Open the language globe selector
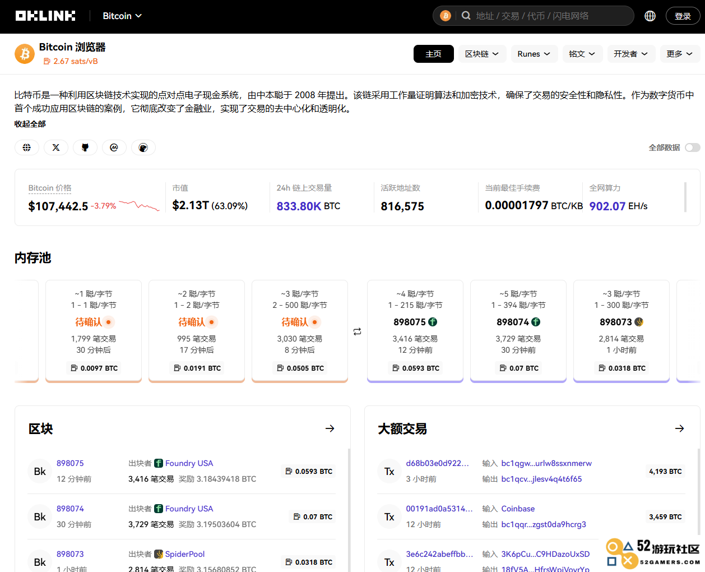The height and width of the screenshot is (572, 705). point(650,16)
